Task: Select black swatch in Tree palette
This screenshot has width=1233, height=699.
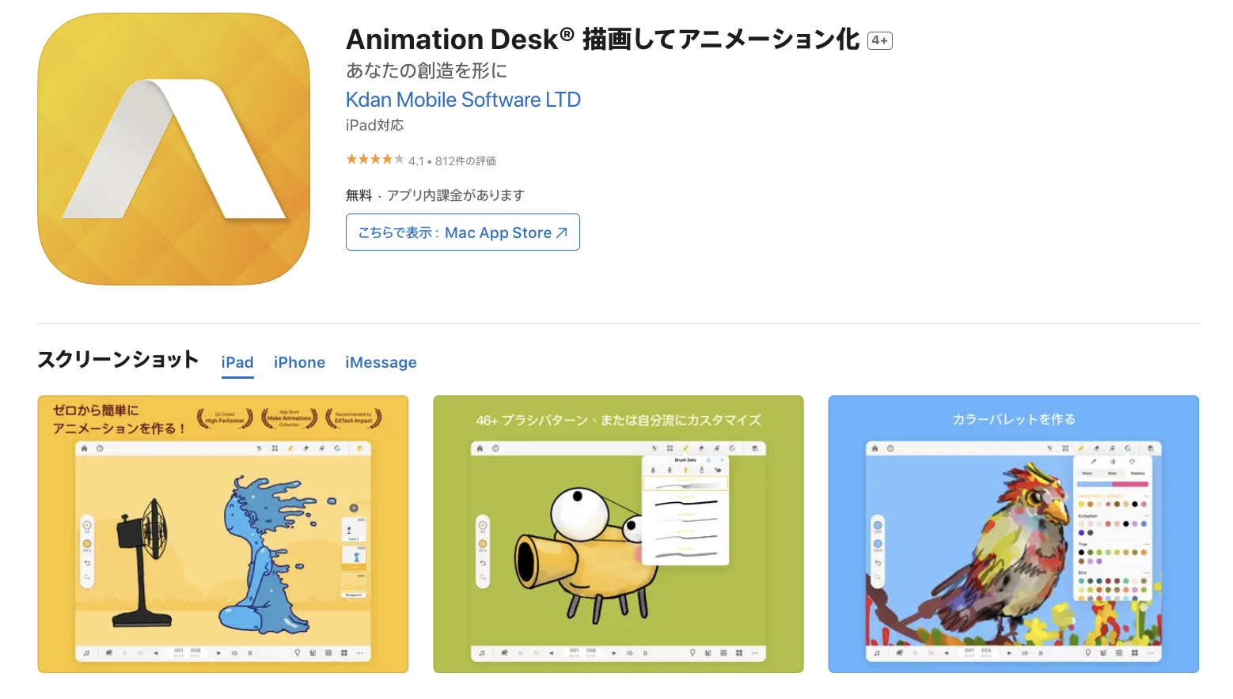Action: pyautogui.click(x=1082, y=553)
